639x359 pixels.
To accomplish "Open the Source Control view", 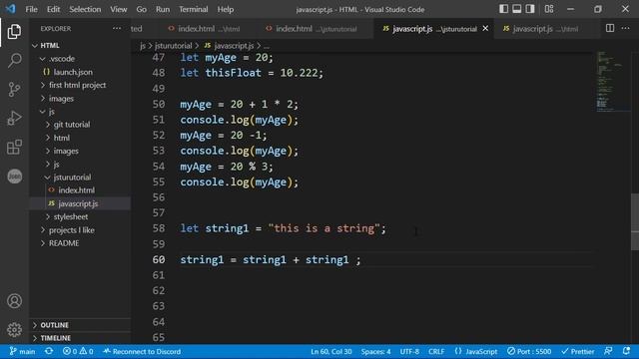I will click(14, 89).
